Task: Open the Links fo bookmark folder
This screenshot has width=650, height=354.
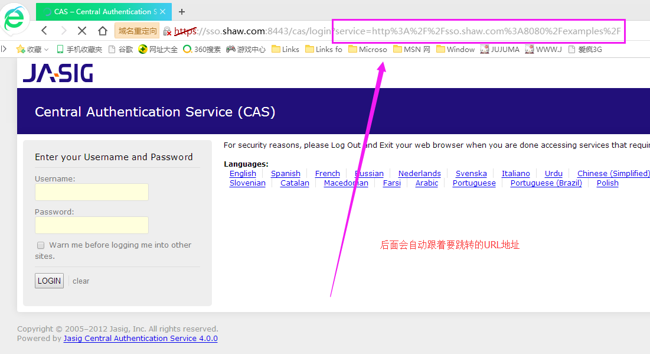Action: (324, 50)
